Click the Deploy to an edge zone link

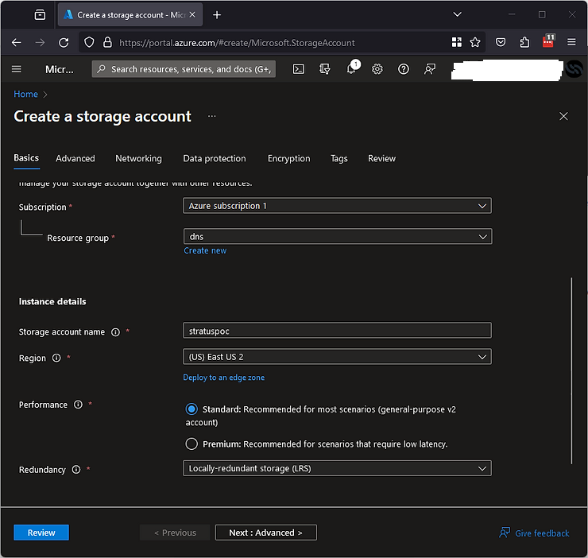point(224,378)
